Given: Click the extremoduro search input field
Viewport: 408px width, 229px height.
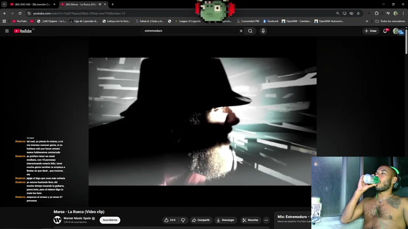Looking at the screenshot, I should click(191, 31).
